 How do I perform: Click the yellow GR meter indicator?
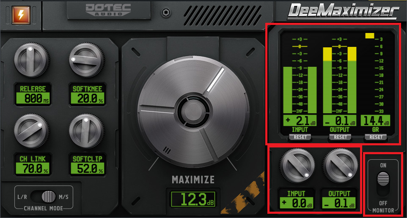tap(370, 35)
